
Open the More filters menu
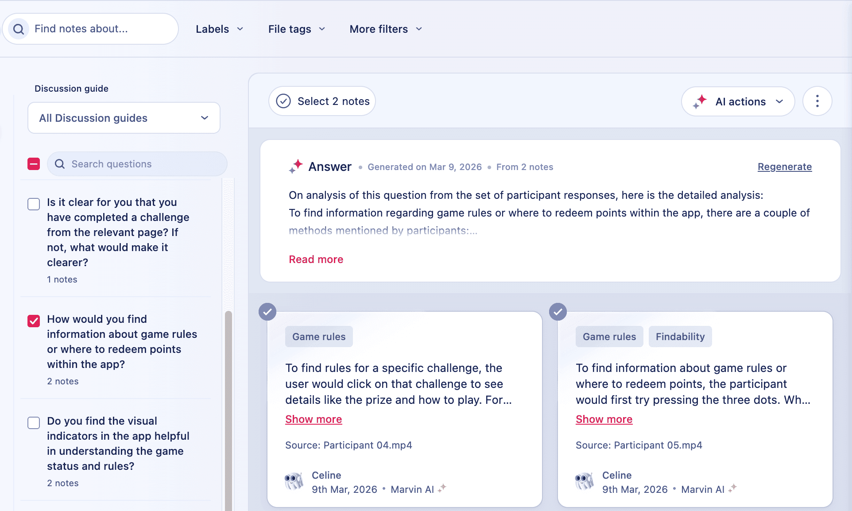coord(385,29)
